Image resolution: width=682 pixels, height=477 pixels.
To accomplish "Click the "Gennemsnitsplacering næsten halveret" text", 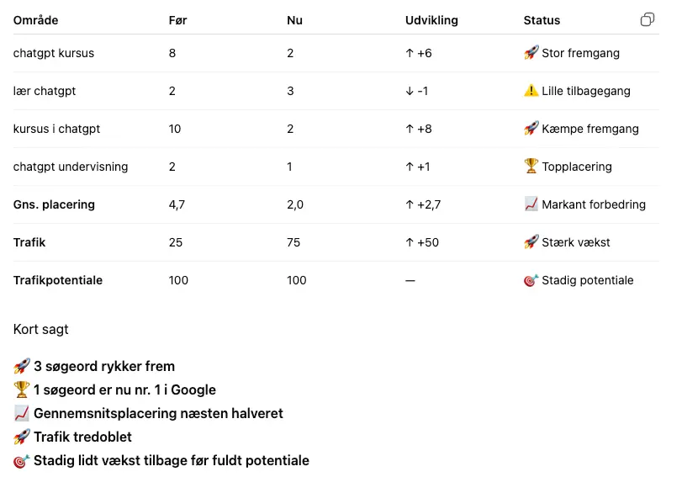I will [158, 413].
